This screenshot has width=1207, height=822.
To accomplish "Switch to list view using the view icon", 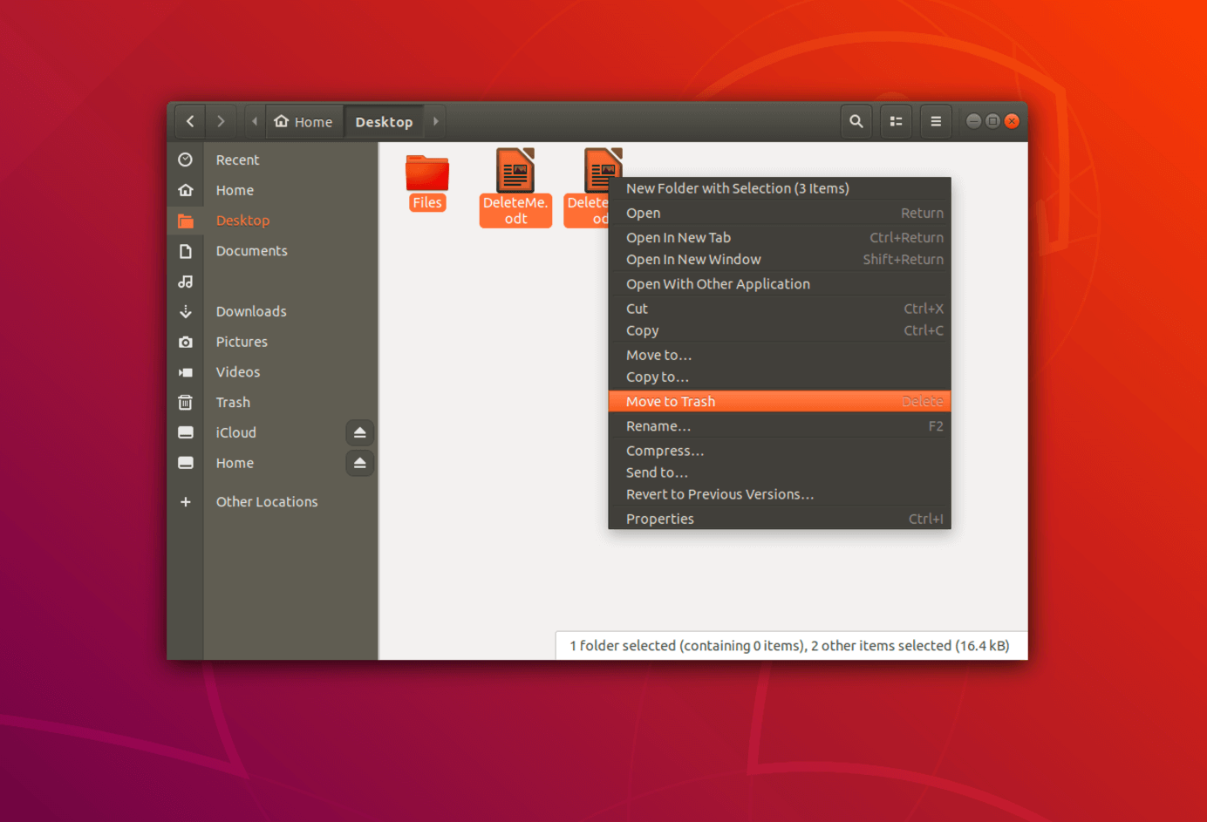I will pos(896,120).
